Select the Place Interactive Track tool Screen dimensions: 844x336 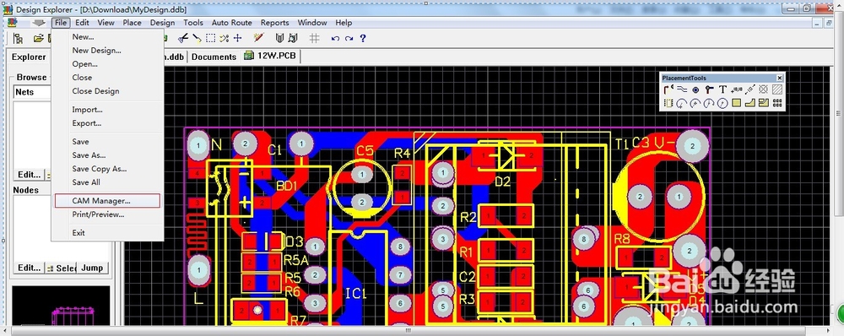(668, 89)
